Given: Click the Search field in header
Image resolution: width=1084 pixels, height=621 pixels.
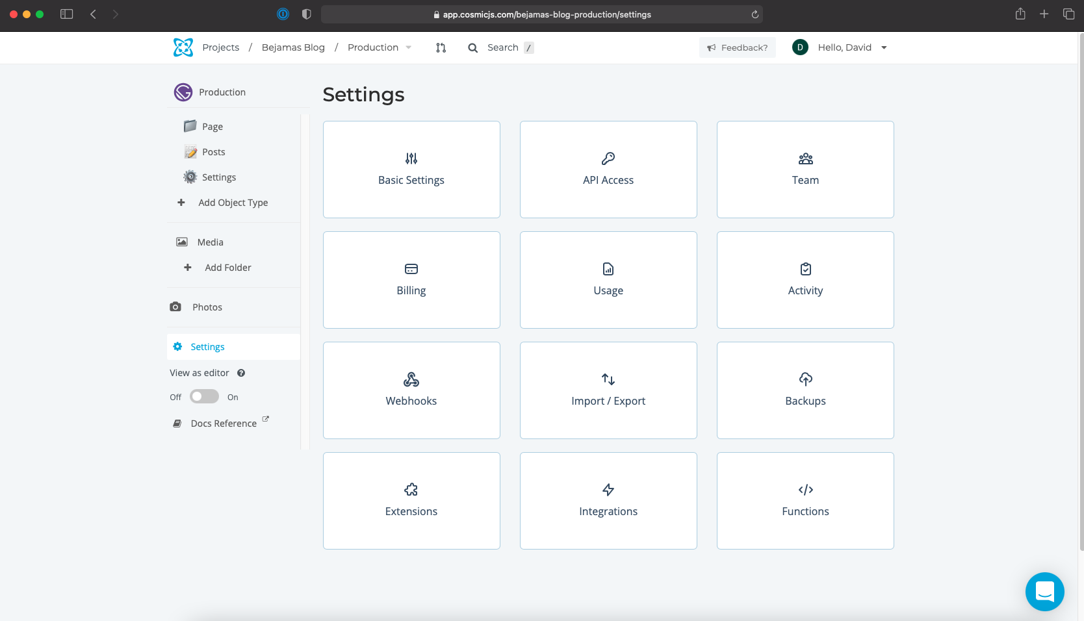Looking at the screenshot, I should [501, 47].
